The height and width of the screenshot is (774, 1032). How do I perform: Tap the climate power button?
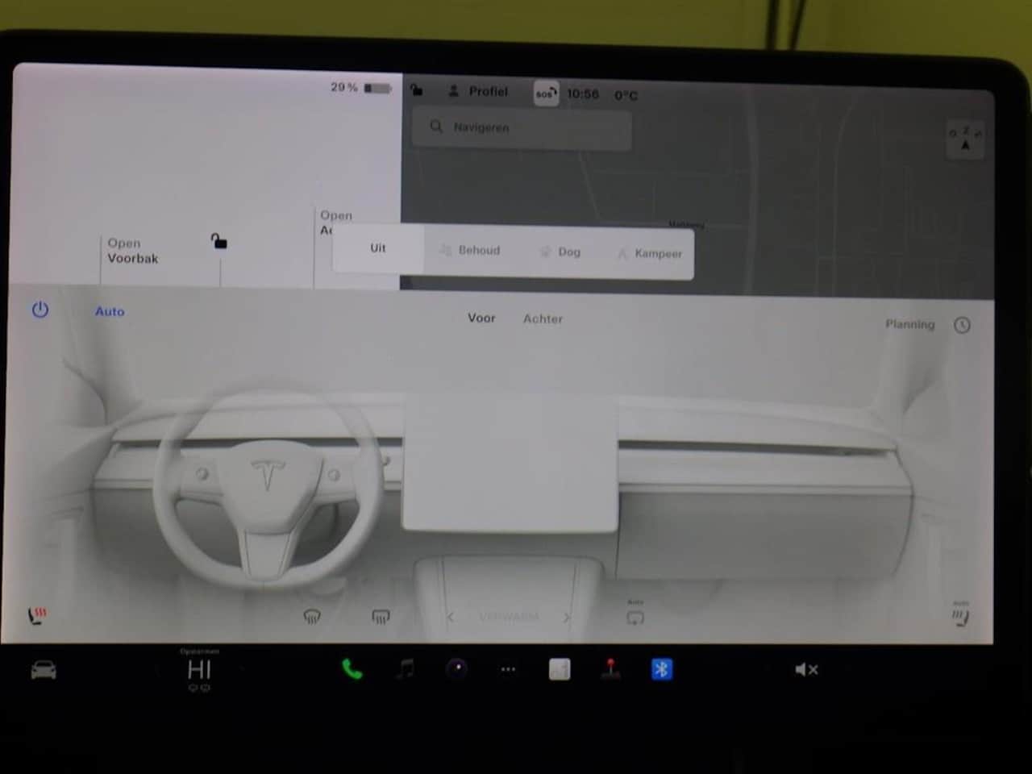(40, 310)
